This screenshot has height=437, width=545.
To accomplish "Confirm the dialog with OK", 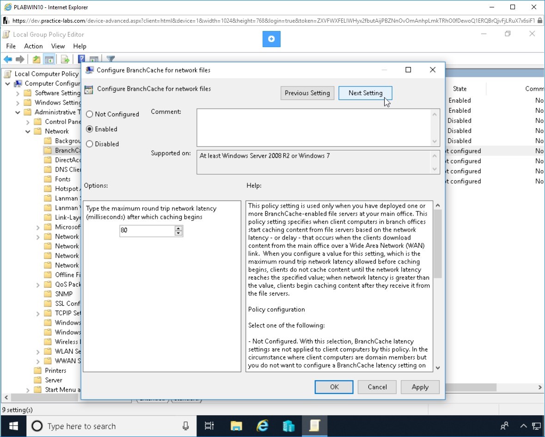I will tap(334, 387).
